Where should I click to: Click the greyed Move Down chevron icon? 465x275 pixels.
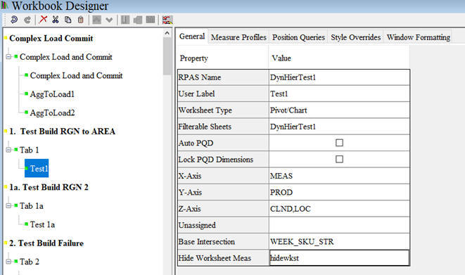(x=109, y=20)
